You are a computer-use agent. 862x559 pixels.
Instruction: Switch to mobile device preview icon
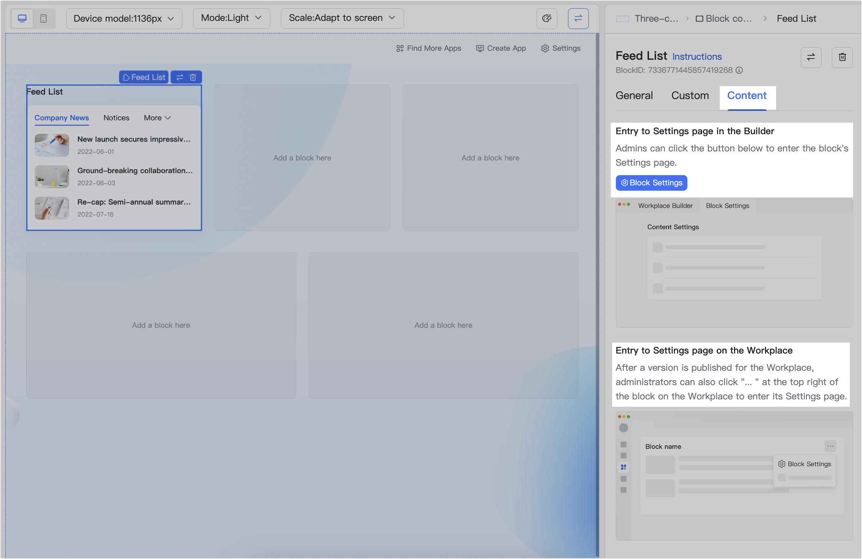pyautogui.click(x=43, y=18)
